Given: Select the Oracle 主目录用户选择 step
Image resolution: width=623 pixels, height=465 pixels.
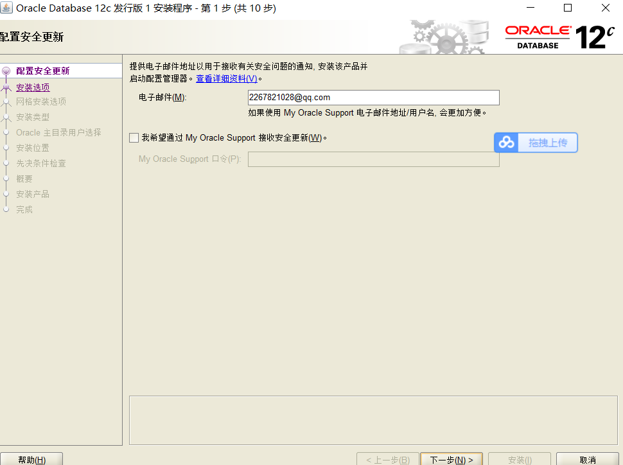Looking at the screenshot, I should pyautogui.click(x=58, y=133).
